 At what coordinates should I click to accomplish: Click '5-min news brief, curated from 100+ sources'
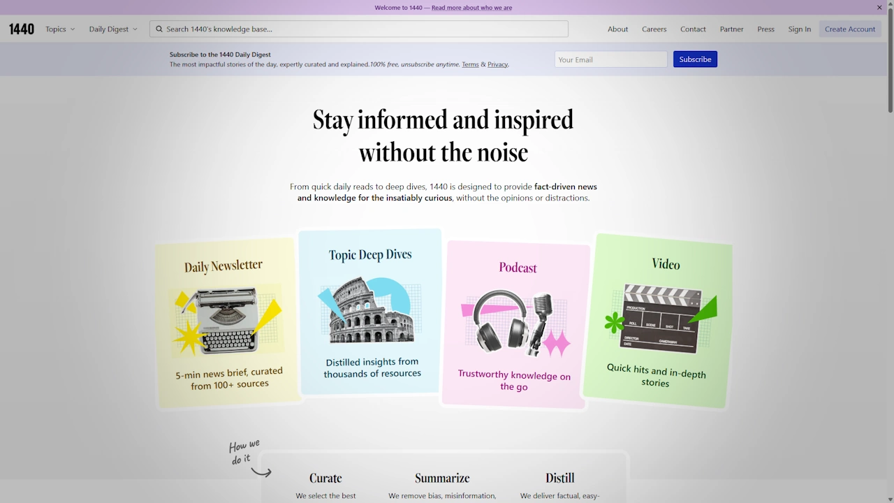(229, 378)
